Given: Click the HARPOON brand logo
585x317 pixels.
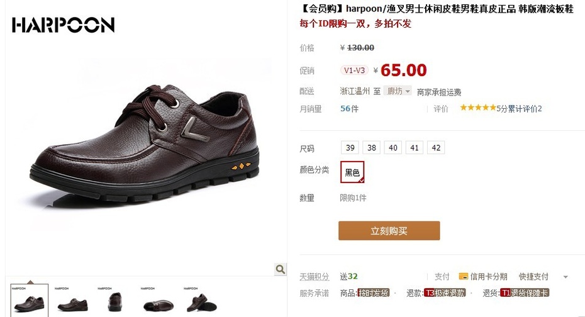Looking at the screenshot, I should pos(63,25).
